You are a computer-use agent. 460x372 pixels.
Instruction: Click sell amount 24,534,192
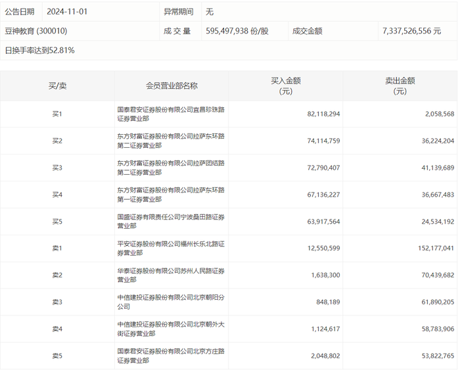pos(438,221)
